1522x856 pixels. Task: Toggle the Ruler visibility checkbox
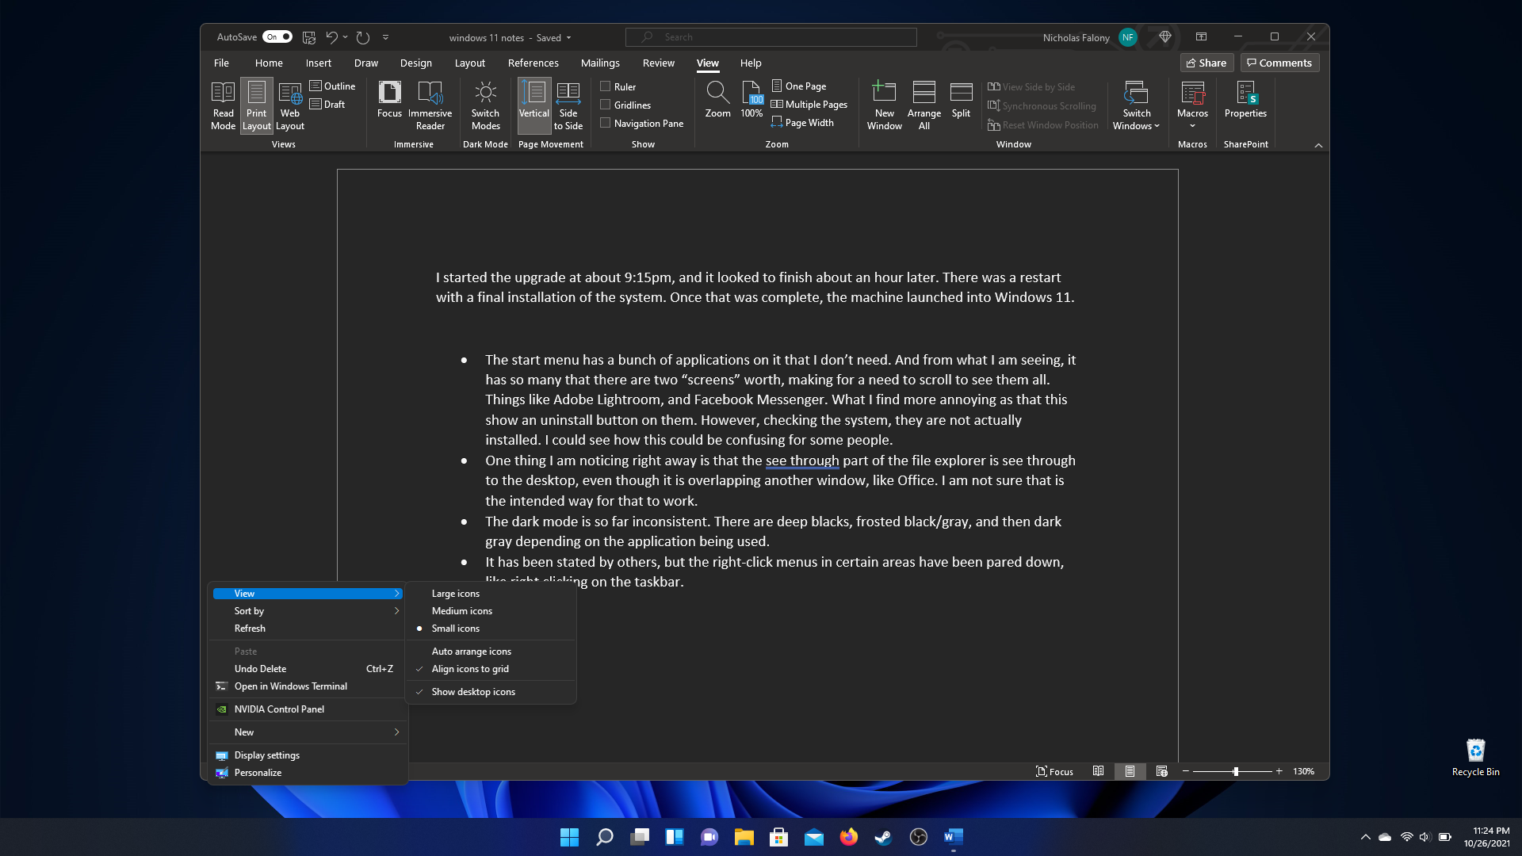[x=606, y=86]
